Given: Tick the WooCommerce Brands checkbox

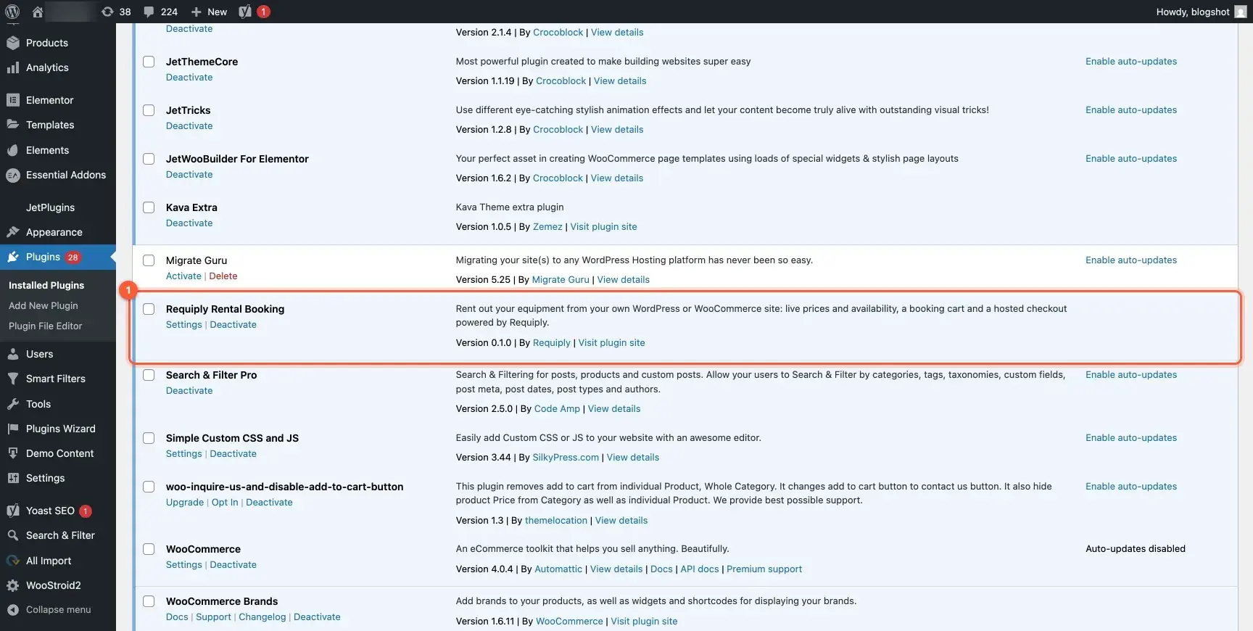Looking at the screenshot, I should click(149, 601).
